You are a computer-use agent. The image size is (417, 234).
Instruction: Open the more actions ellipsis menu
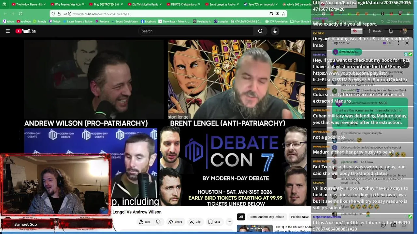(x=229, y=222)
